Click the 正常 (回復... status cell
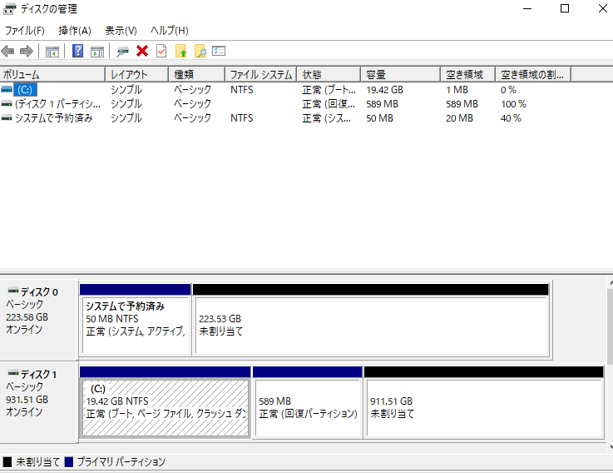The height and width of the screenshot is (473, 613). tap(329, 104)
